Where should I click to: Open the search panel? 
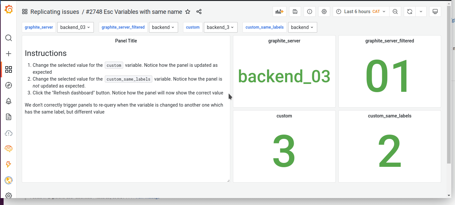tap(9, 38)
